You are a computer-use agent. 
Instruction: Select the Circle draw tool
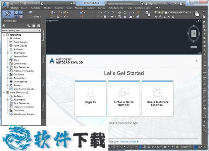(x=105, y=17)
